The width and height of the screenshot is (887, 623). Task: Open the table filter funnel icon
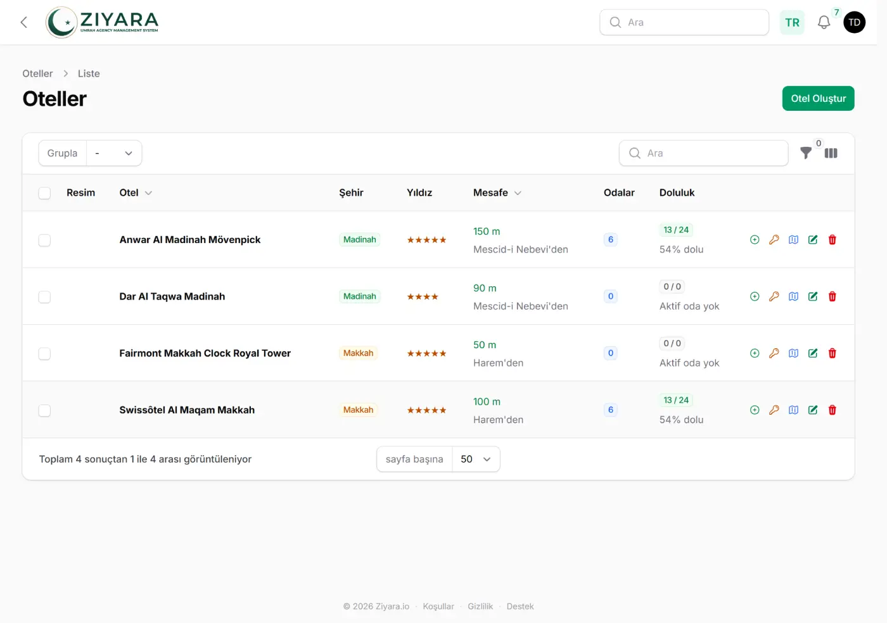pos(806,153)
